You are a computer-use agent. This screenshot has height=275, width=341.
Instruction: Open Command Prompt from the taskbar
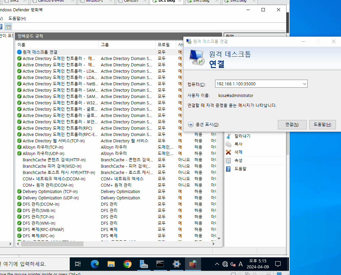160,264
